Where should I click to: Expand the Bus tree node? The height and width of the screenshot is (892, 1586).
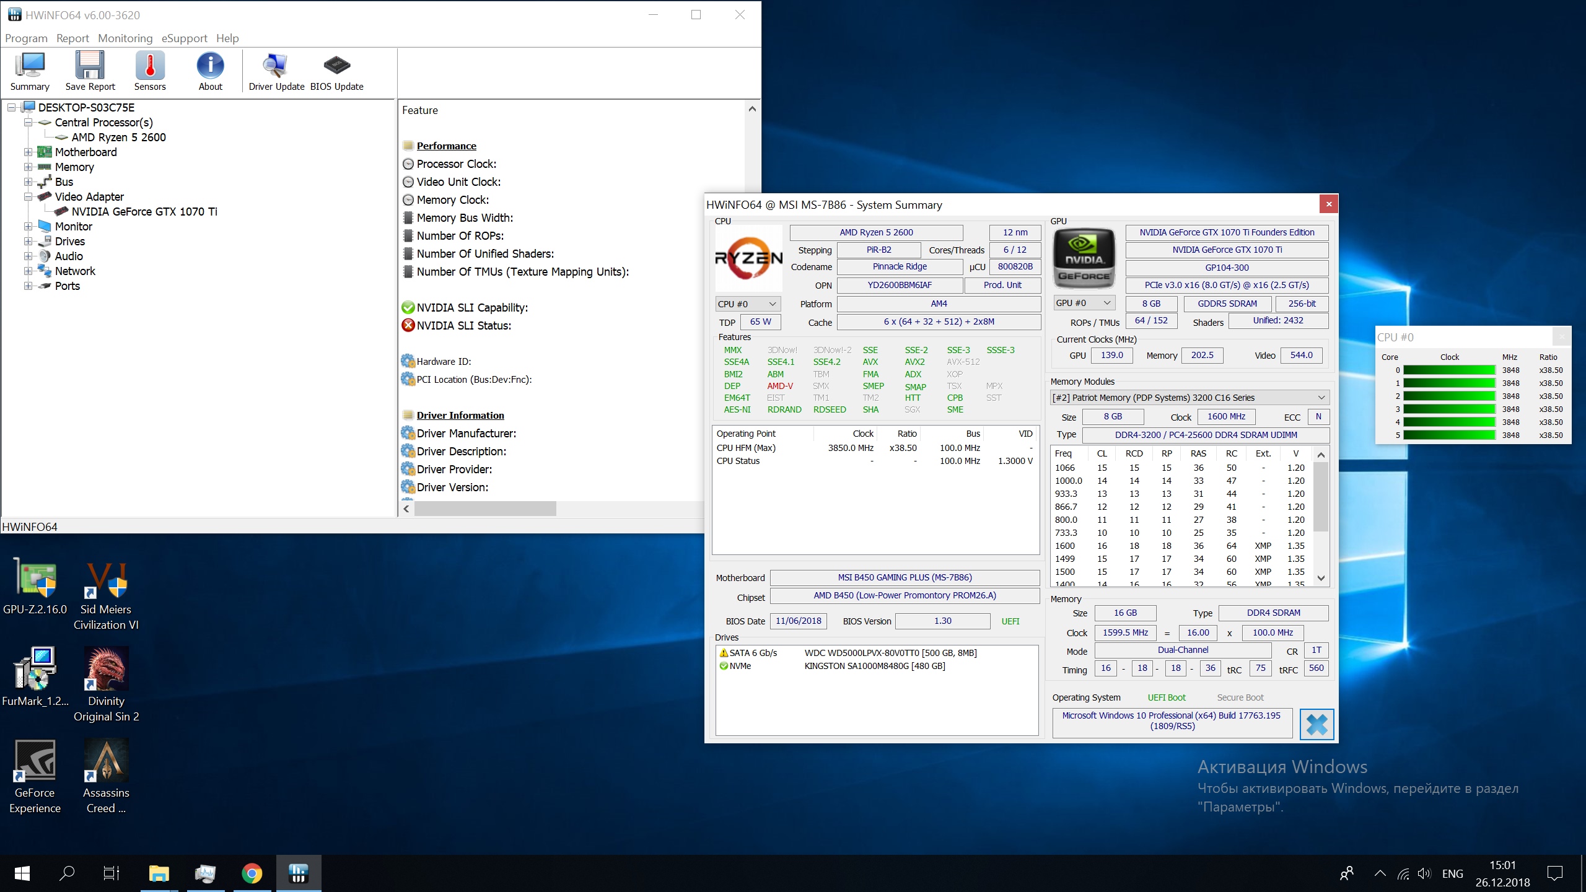point(28,182)
